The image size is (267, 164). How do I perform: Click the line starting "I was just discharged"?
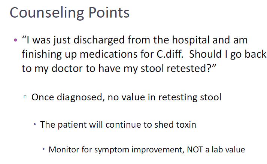pyautogui.click(x=134, y=40)
